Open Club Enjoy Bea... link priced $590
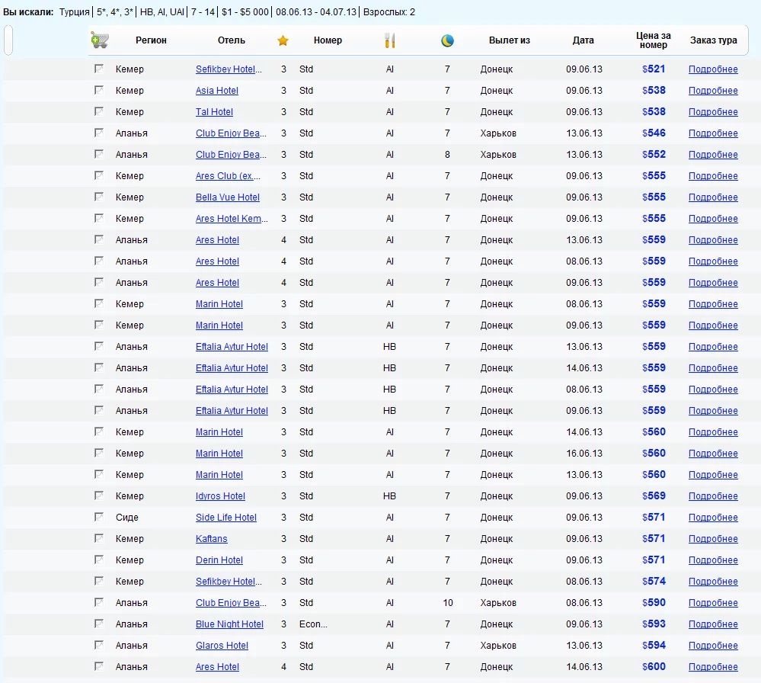This screenshot has width=761, height=683. point(231,603)
